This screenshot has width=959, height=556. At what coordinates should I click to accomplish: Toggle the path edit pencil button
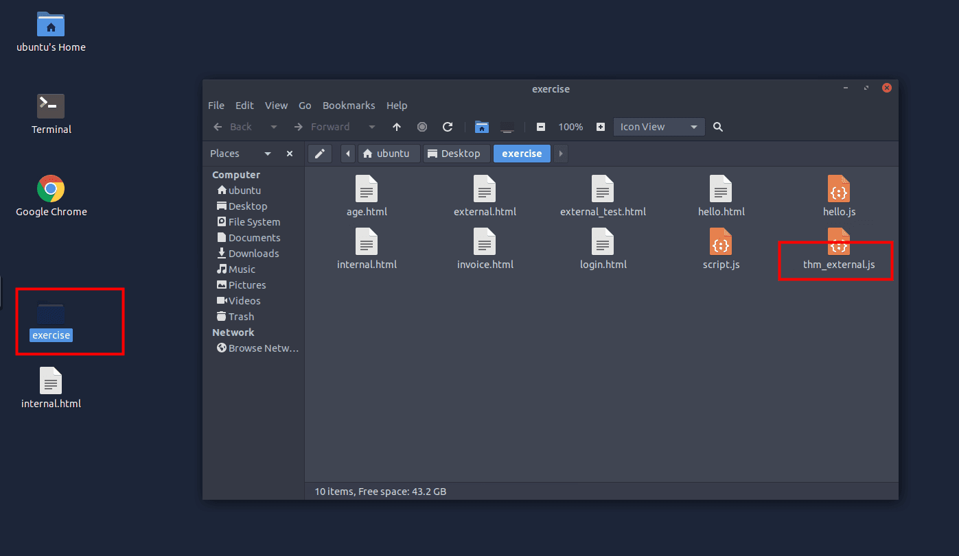click(x=320, y=154)
